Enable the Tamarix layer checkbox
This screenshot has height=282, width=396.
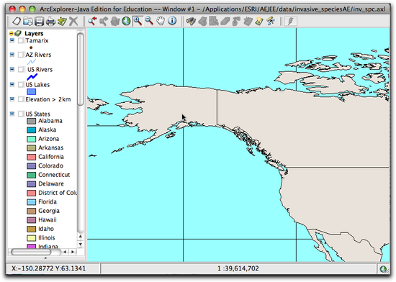(21, 40)
